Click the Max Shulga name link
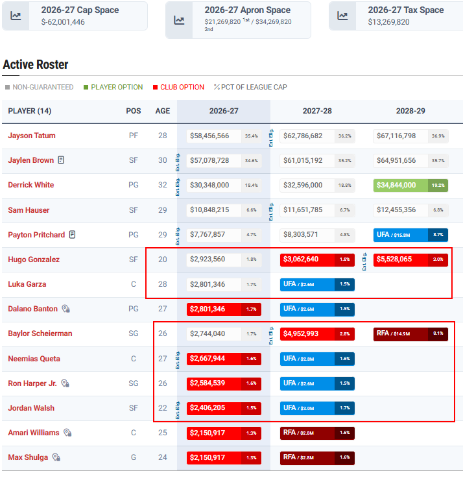 point(28,457)
